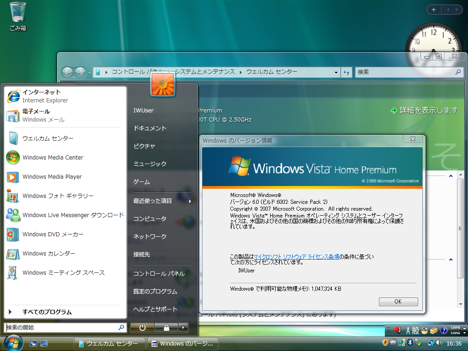The height and width of the screenshot is (351, 468).
Task: Expand 最近使った項目 submenu arrow
Action: coord(190,201)
